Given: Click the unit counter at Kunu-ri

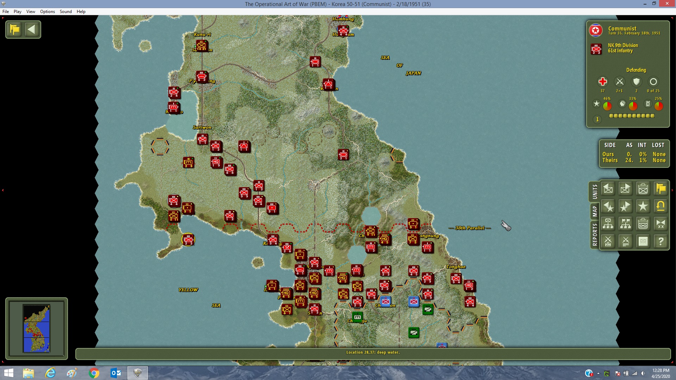Looking at the screenshot, I should [x=202, y=45].
